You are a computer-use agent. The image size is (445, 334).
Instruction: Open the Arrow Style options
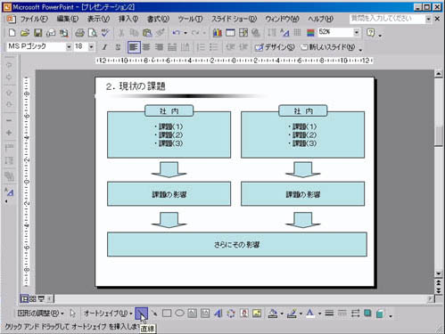tap(355, 314)
